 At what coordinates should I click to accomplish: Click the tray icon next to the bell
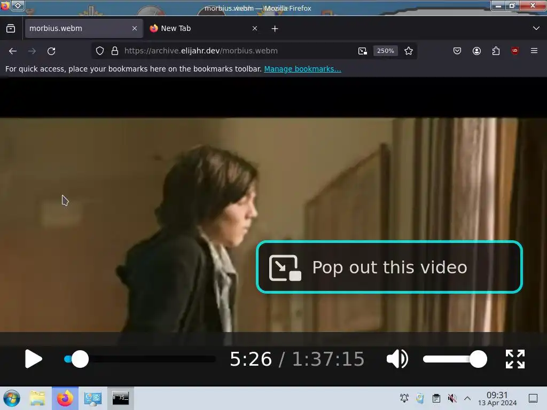pyautogui.click(x=420, y=398)
